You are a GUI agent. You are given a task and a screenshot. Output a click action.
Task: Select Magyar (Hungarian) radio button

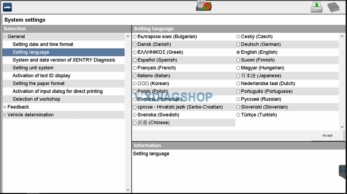point(238,68)
